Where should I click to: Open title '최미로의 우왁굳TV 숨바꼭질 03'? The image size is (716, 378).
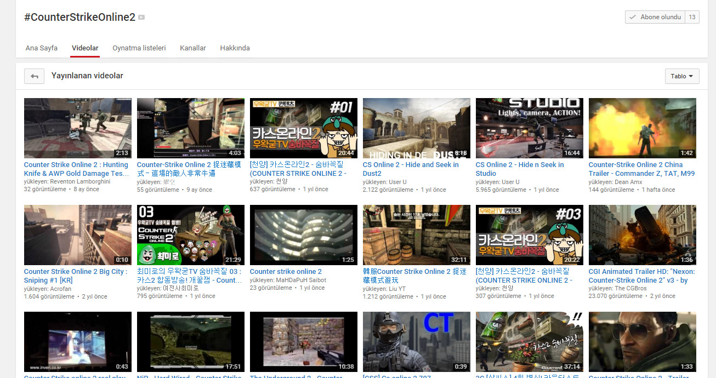click(x=189, y=276)
